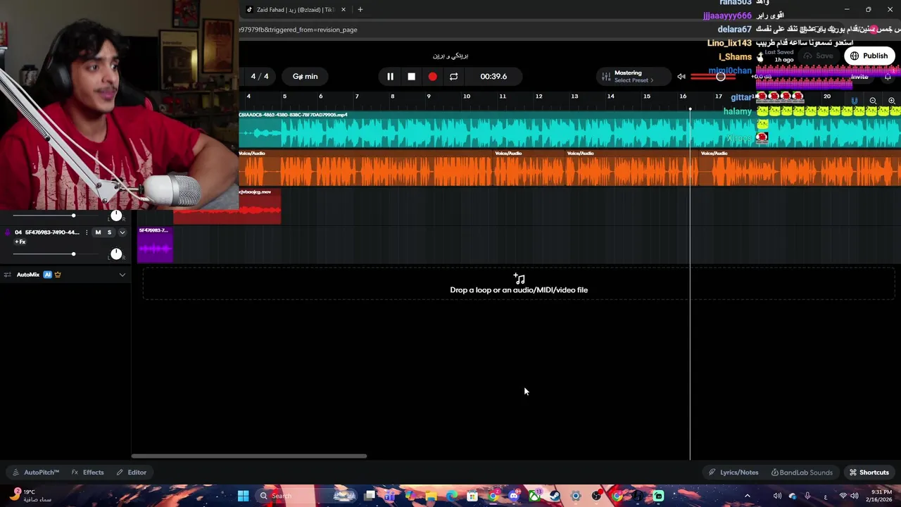Adjust the master volume slider knob

(x=720, y=76)
